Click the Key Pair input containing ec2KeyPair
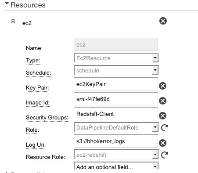This screenshot has width=198, height=173. coord(116,84)
